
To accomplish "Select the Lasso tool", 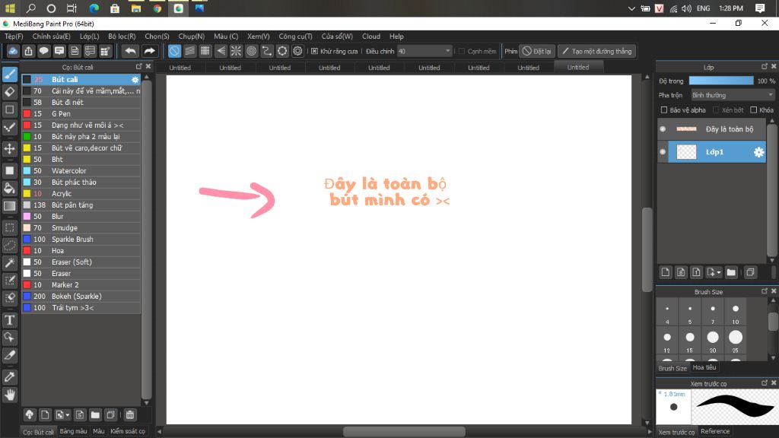I will tap(9, 246).
